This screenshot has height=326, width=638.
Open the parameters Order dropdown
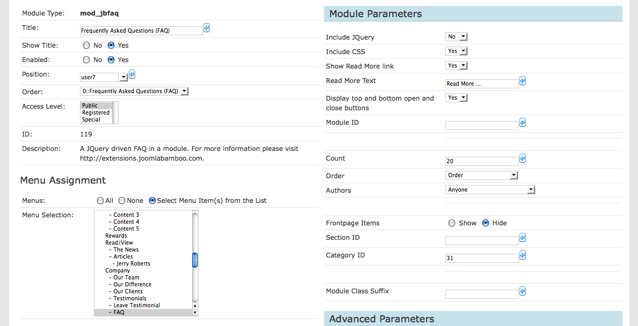[x=482, y=176]
